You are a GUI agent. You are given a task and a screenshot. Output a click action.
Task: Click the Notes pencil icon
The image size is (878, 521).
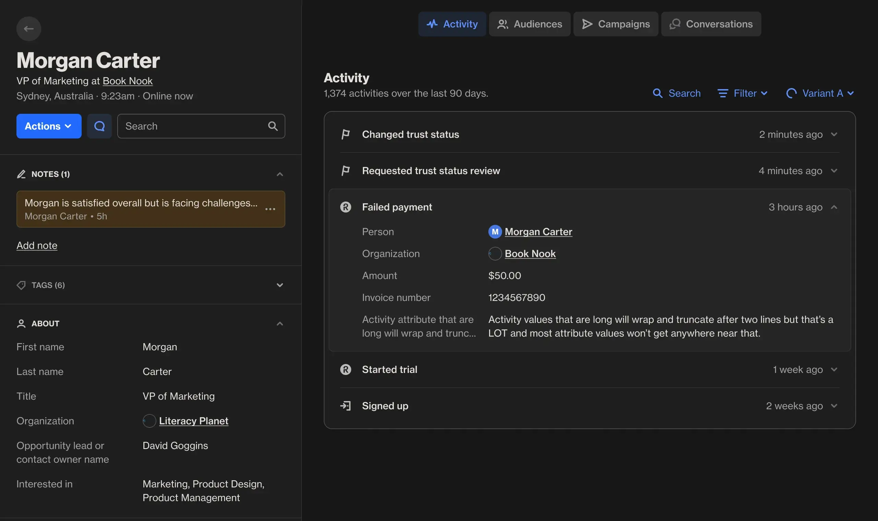(x=21, y=174)
